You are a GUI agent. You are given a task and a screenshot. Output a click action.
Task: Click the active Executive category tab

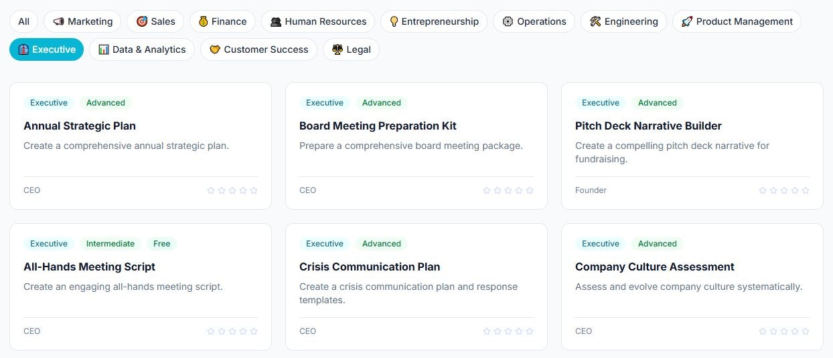pyautogui.click(x=47, y=49)
